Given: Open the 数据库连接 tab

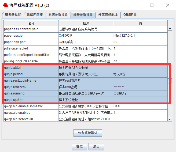Looking at the screenshot, I should tap(35, 15).
